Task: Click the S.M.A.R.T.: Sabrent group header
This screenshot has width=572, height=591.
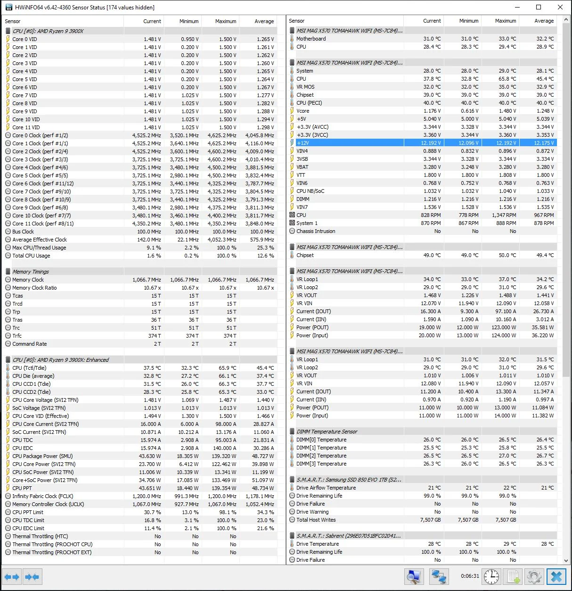Action: pos(422,536)
